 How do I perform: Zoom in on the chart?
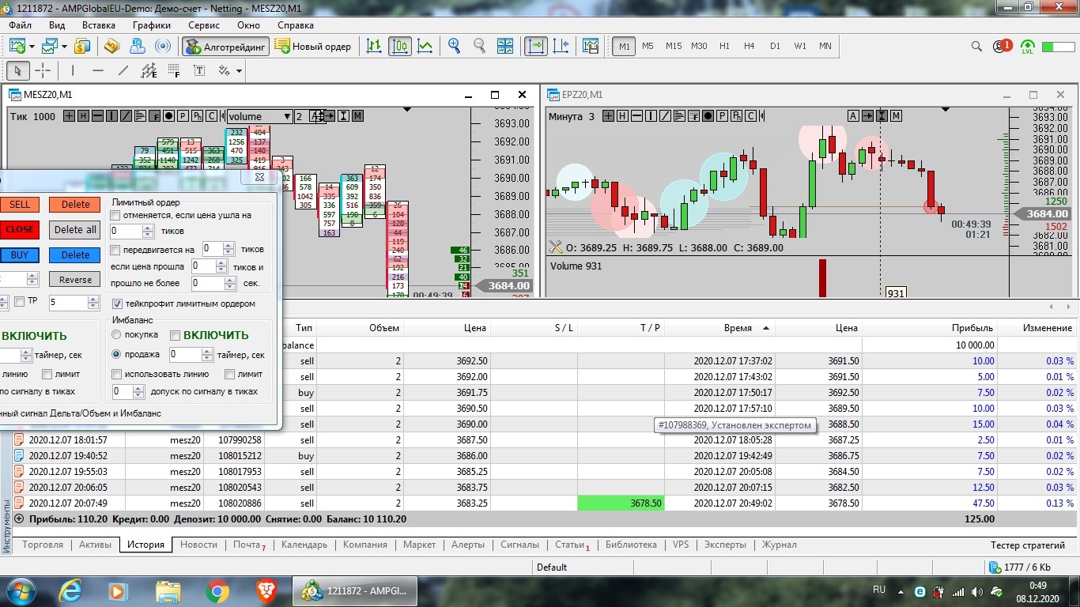click(454, 47)
